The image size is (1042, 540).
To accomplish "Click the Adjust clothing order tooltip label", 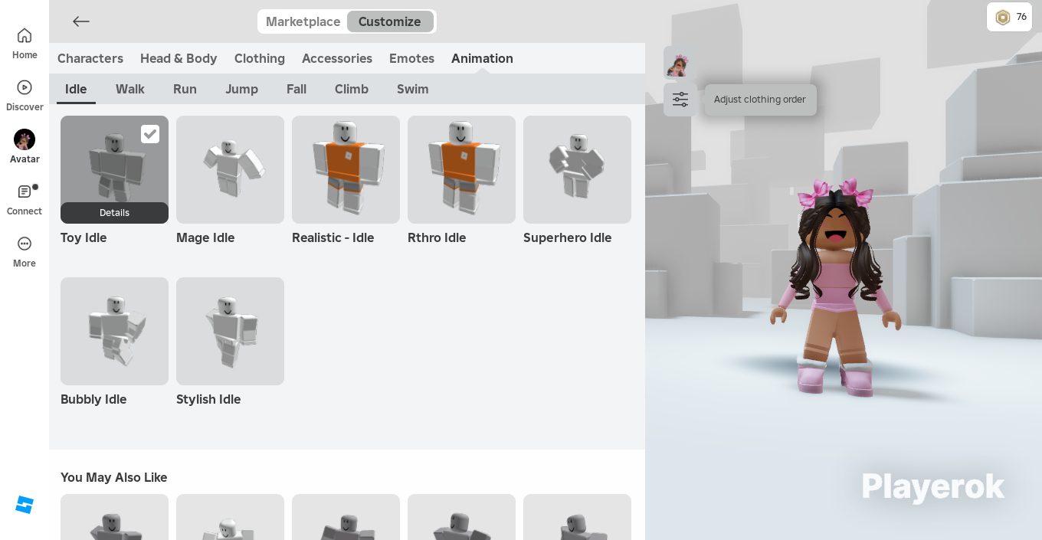I will pyautogui.click(x=760, y=100).
